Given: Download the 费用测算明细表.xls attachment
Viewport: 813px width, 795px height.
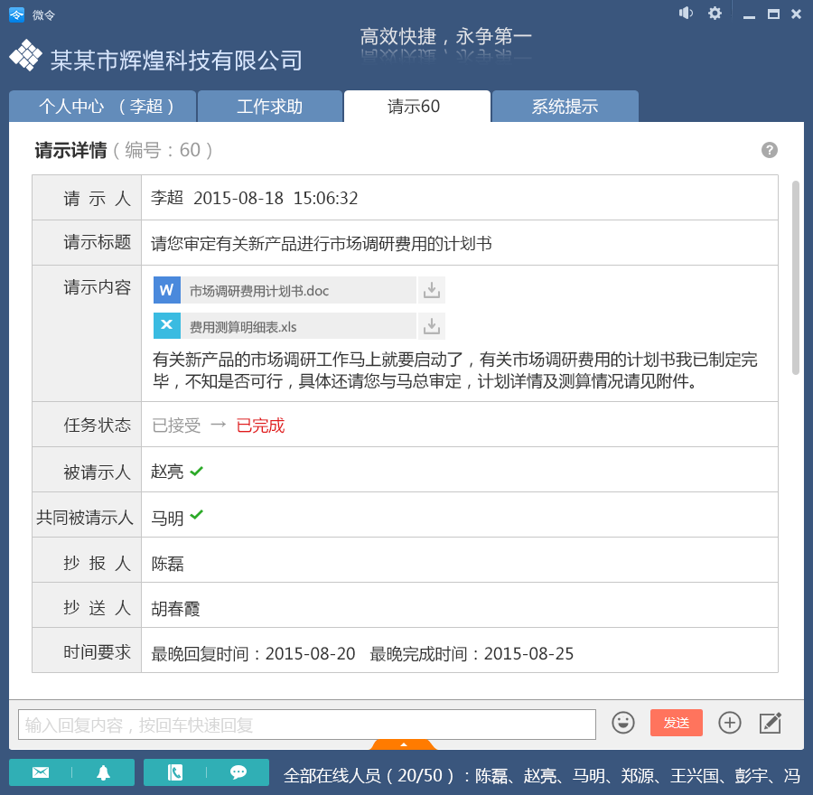Looking at the screenshot, I should pos(432,326).
